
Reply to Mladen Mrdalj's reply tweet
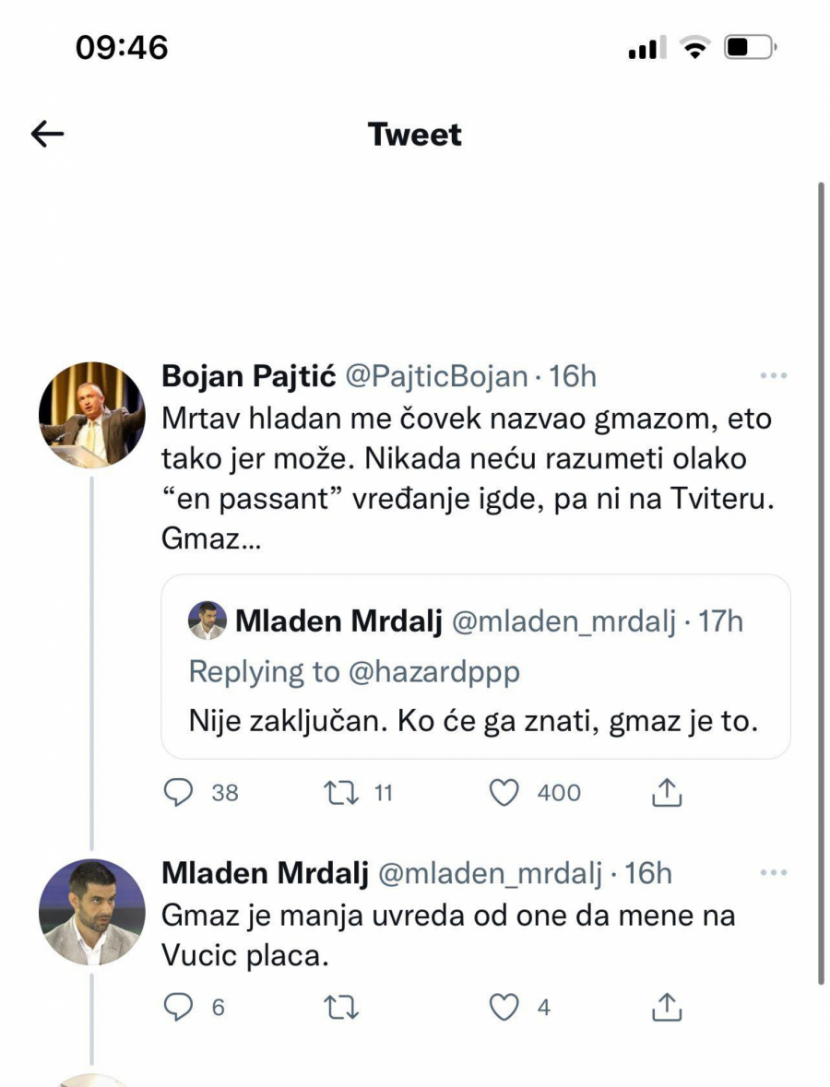(x=179, y=1008)
